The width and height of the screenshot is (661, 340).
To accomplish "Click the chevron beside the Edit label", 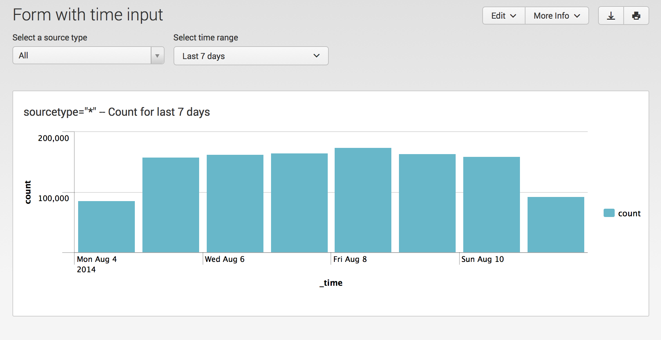I will click(x=513, y=16).
